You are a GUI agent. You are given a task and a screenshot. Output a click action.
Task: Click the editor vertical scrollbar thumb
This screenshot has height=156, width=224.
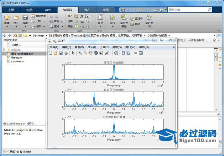click(x=216, y=56)
